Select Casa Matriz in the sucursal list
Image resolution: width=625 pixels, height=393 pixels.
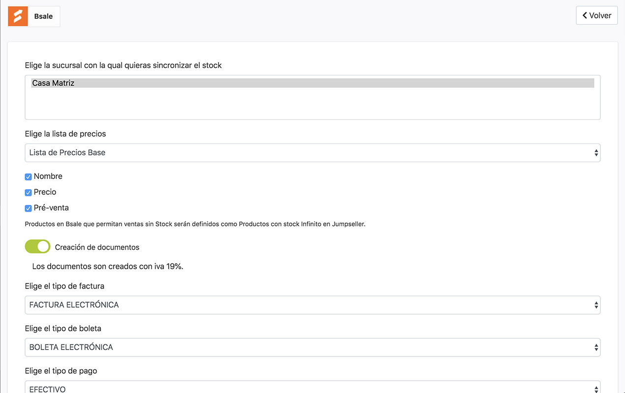(x=312, y=83)
